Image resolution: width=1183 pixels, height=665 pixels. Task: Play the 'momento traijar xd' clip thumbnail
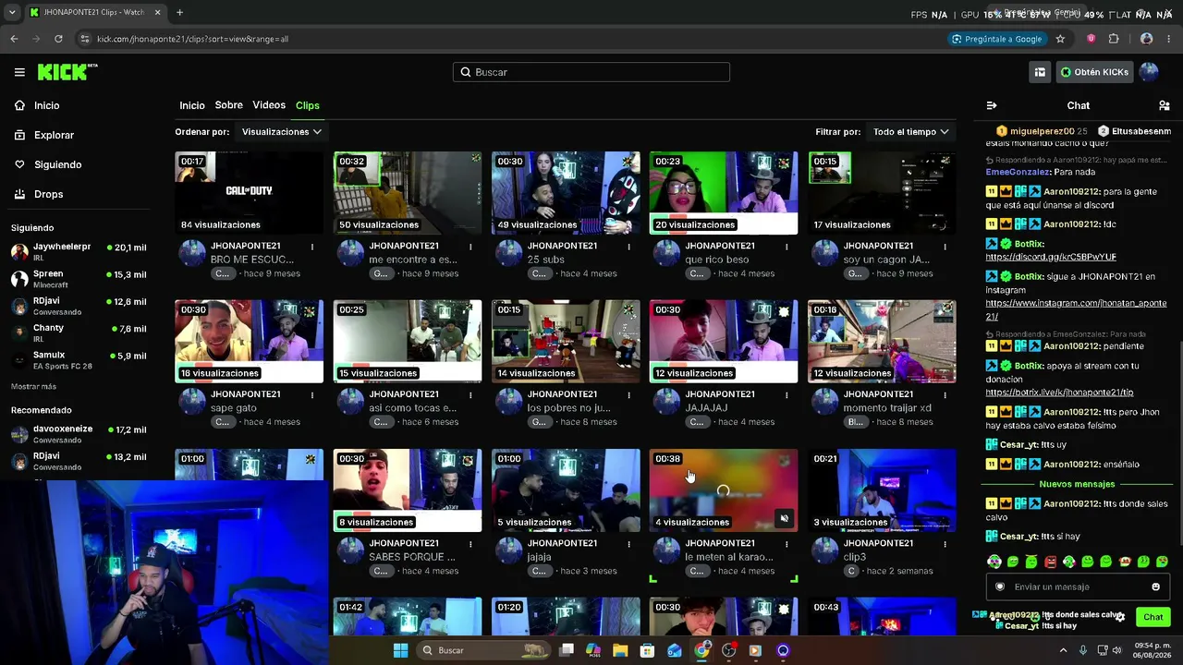[882, 342]
